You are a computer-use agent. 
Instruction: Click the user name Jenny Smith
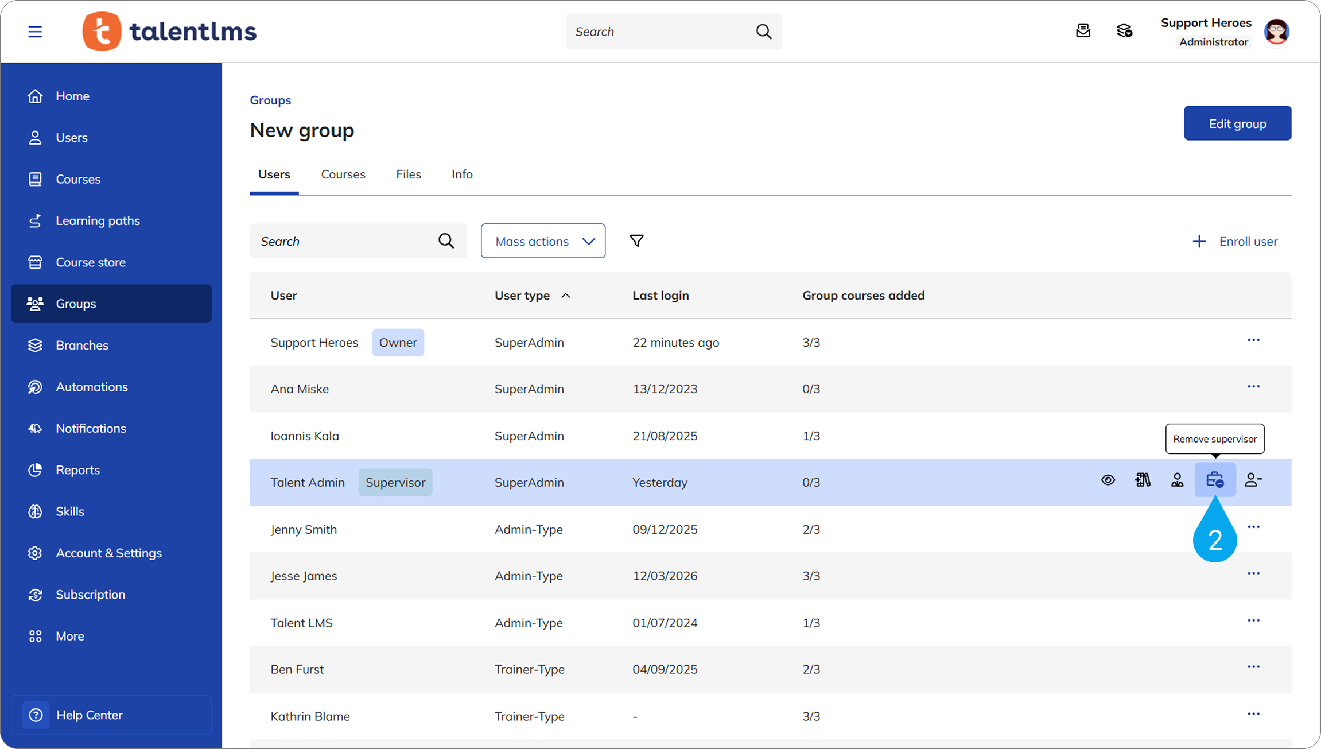tap(304, 529)
